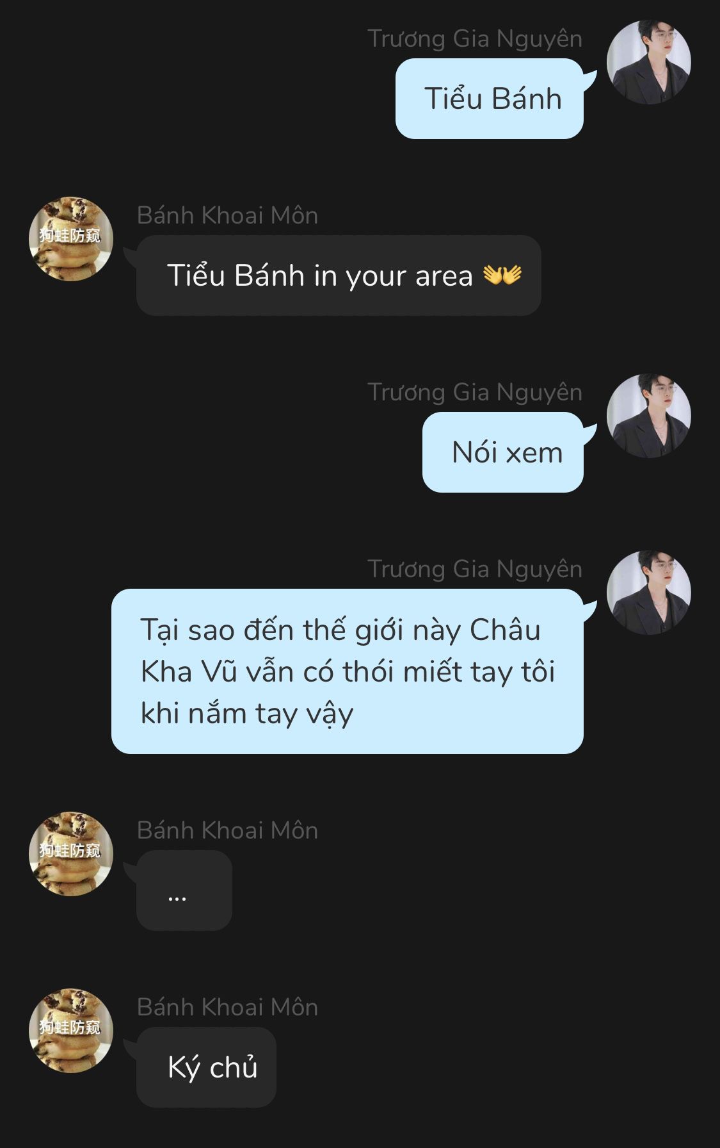This screenshot has height=1148, width=720.
Task: Tap the clapping hands emoji in message
Action: point(502,275)
